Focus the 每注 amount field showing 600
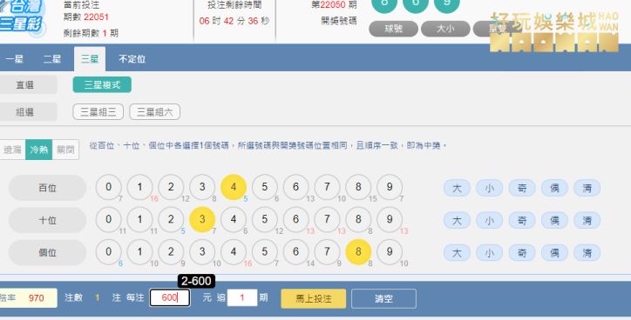Image resolution: width=631 pixels, height=320 pixels. click(170, 298)
